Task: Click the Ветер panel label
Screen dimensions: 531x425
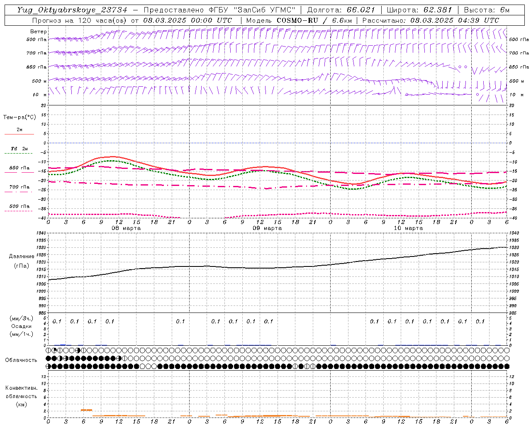Action: click(x=38, y=32)
